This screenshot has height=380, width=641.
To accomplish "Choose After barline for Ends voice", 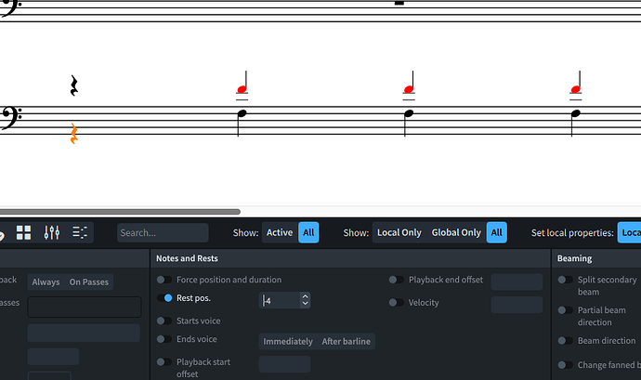I will click(347, 341).
